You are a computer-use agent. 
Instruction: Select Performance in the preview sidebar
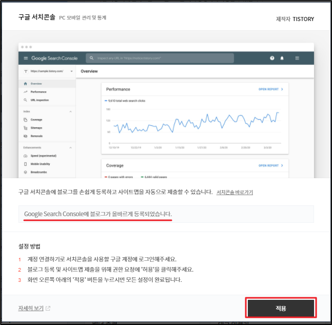point(47,92)
